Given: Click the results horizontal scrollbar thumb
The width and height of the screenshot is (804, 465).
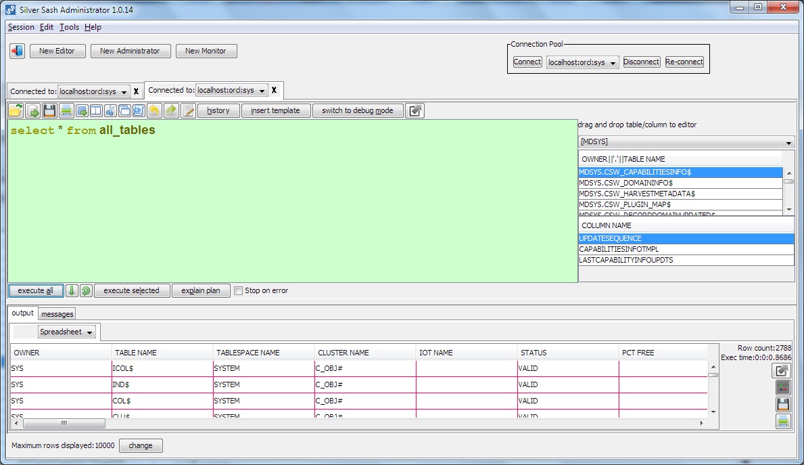Looking at the screenshot, I should pos(64,424).
